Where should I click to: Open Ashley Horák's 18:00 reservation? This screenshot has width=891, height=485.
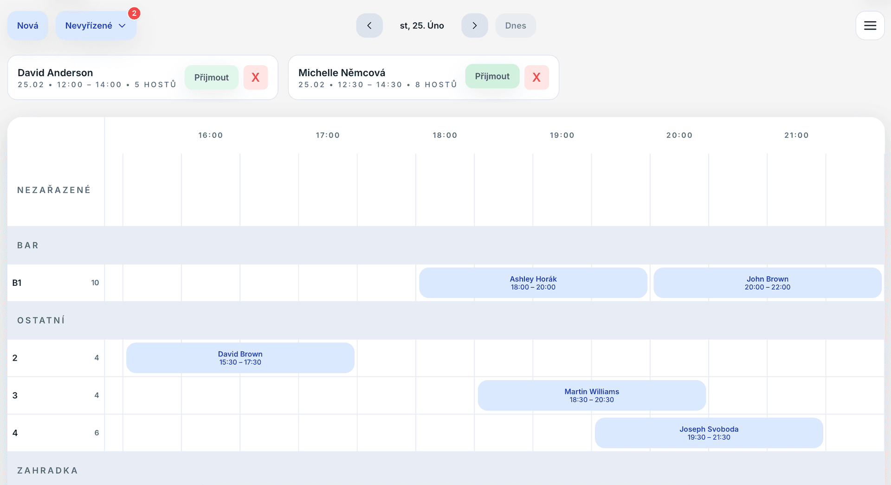533,283
